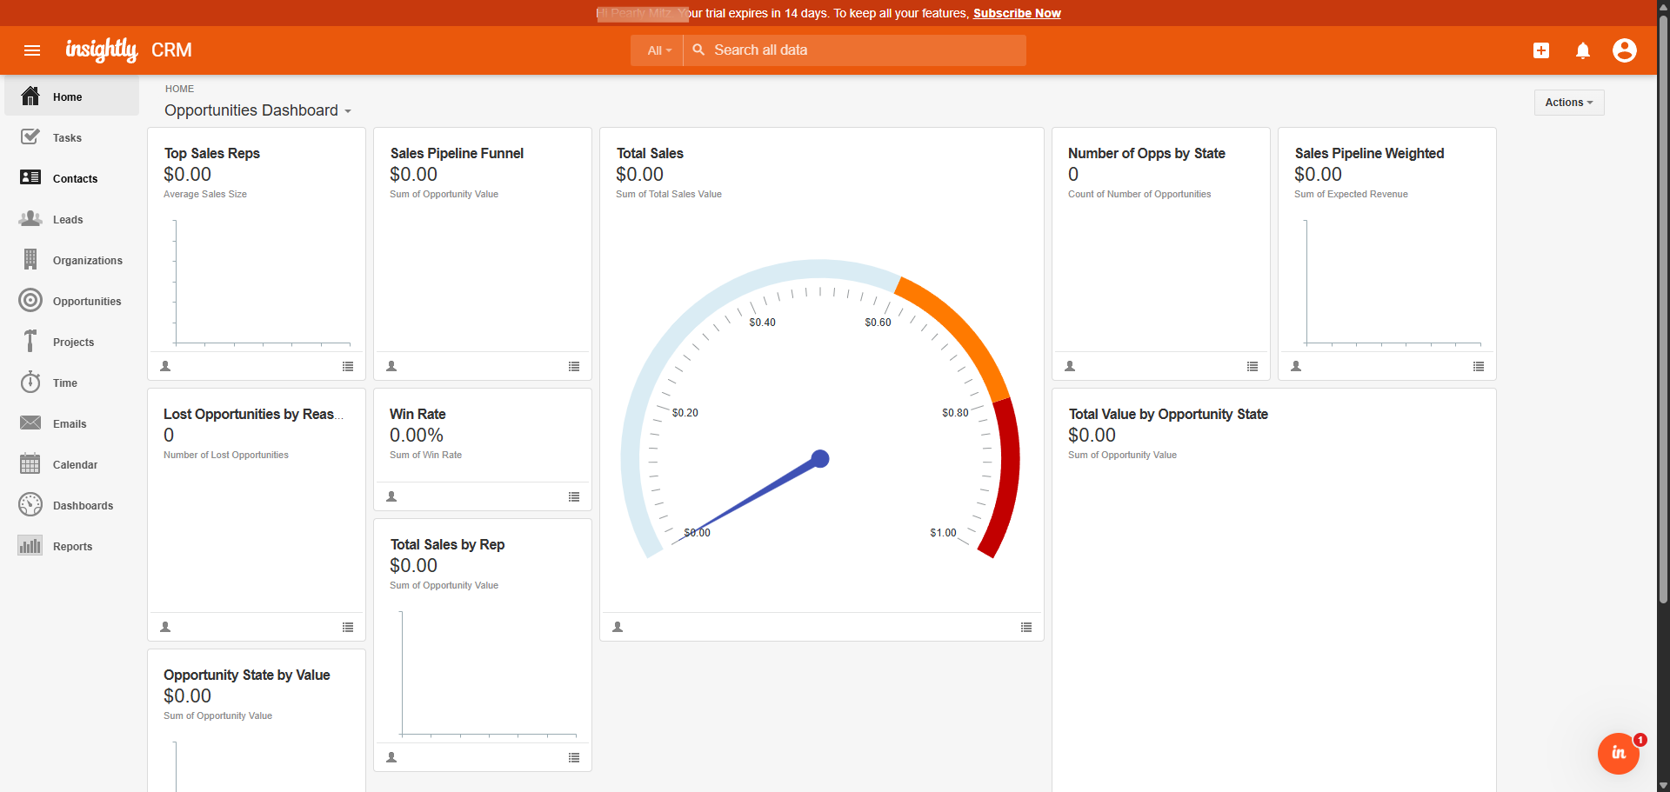The width and height of the screenshot is (1670, 792).
Task: Open the hamburger navigation menu
Action: pos(32,50)
